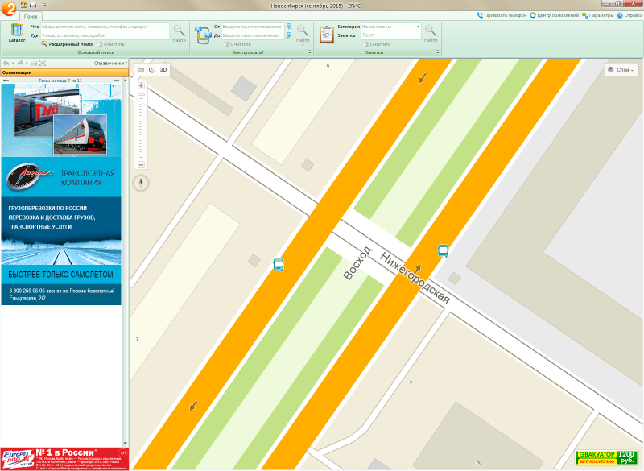The height and width of the screenshot is (471, 644).
Task: Activate the ruler measurement tool on map
Action: [x=141, y=70]
